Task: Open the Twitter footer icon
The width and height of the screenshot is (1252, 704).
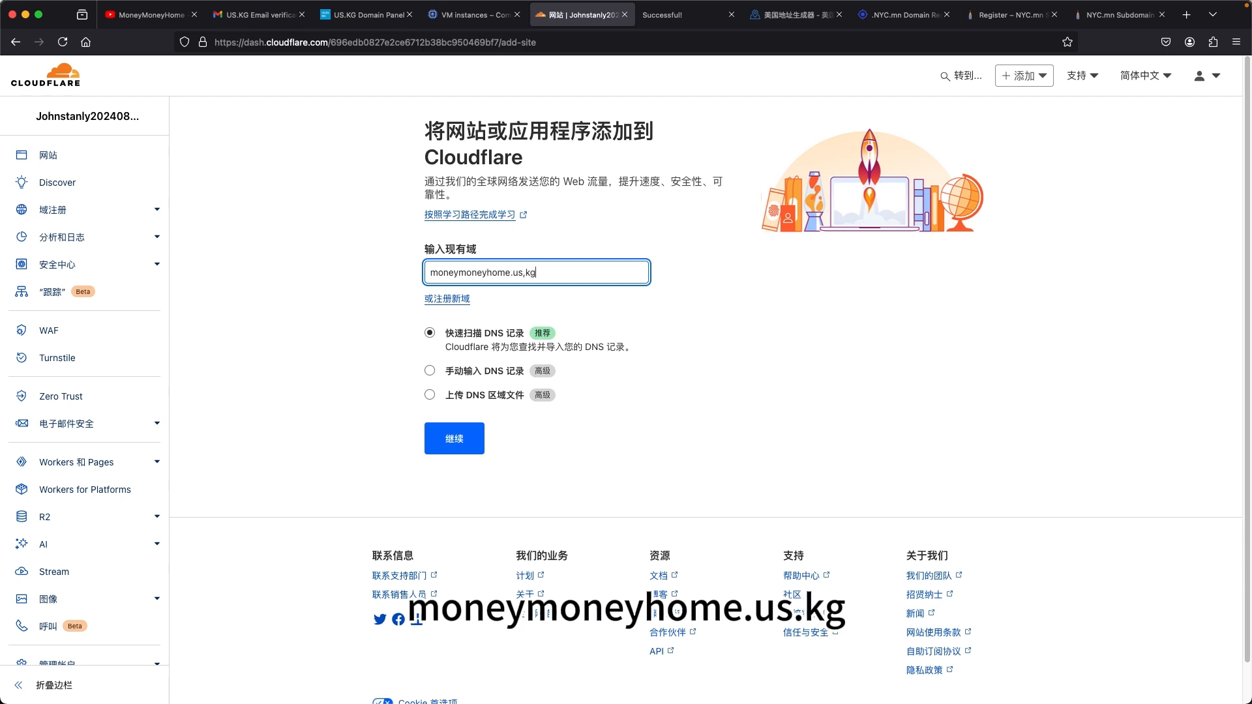Action: pyautogui.click(x=380, y=619)
